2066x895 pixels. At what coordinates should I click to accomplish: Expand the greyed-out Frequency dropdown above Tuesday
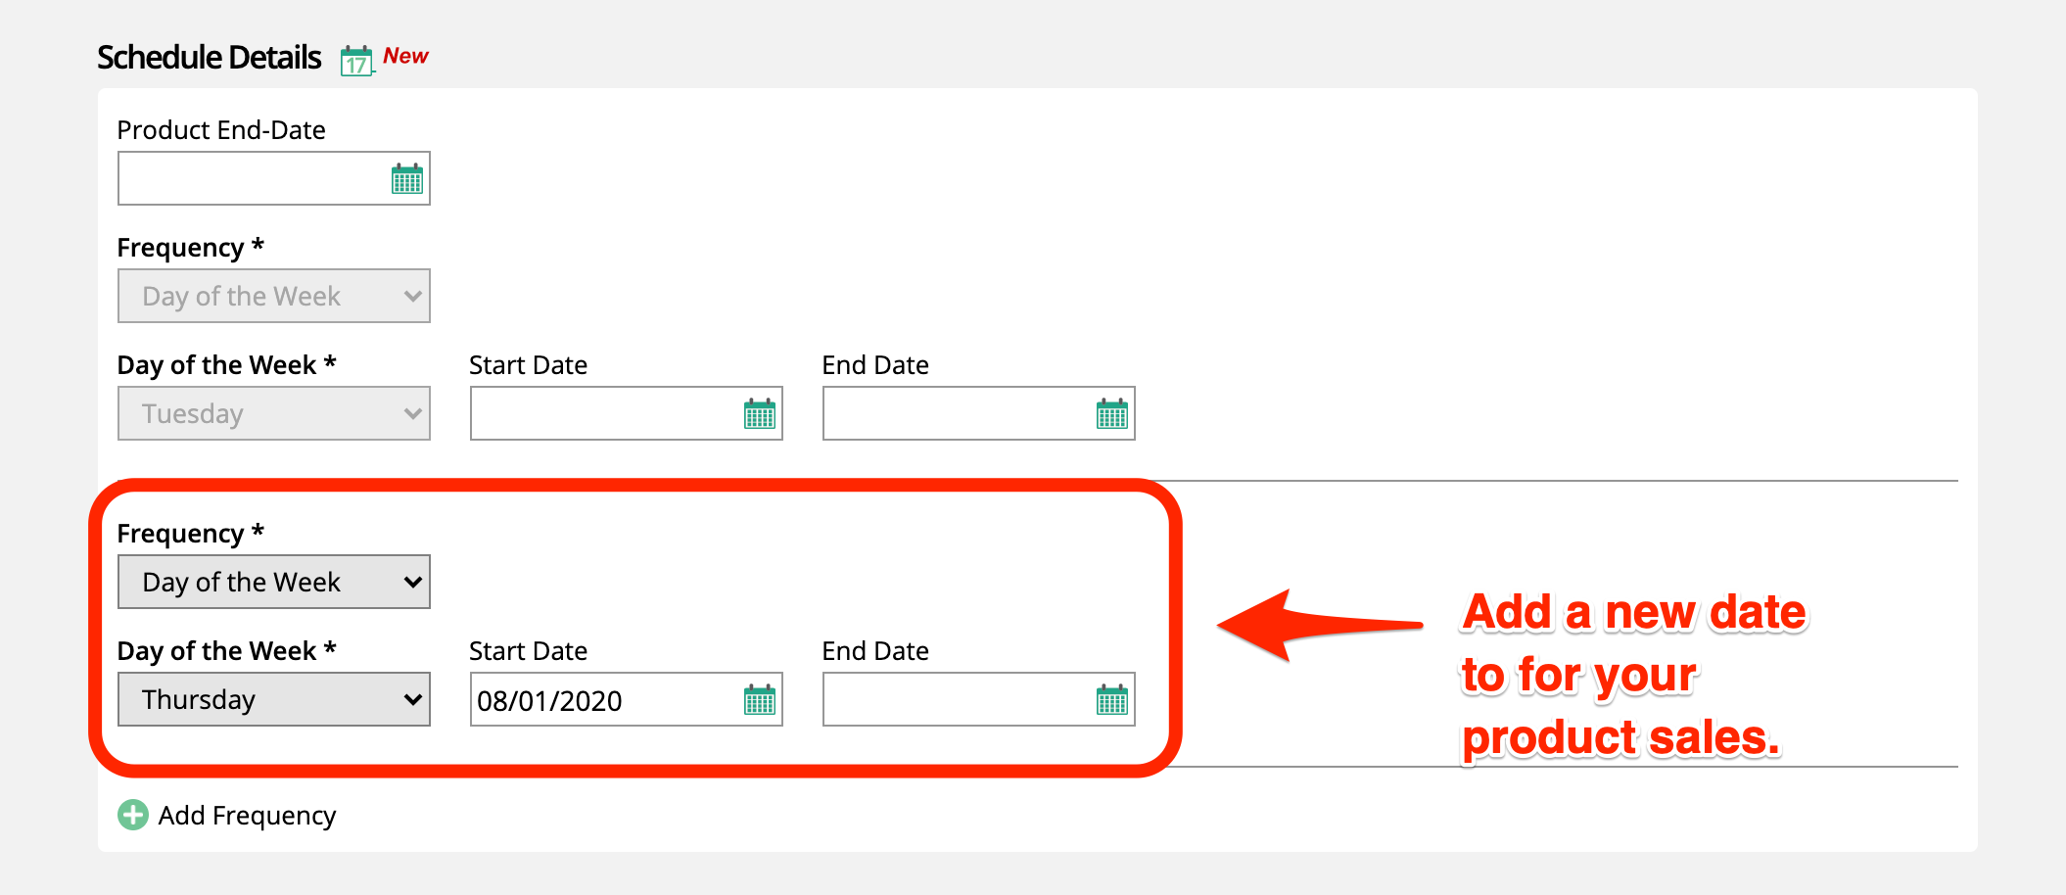(x=274, y=296)
